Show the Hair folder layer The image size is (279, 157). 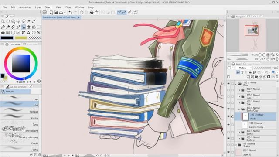[228, 90]
